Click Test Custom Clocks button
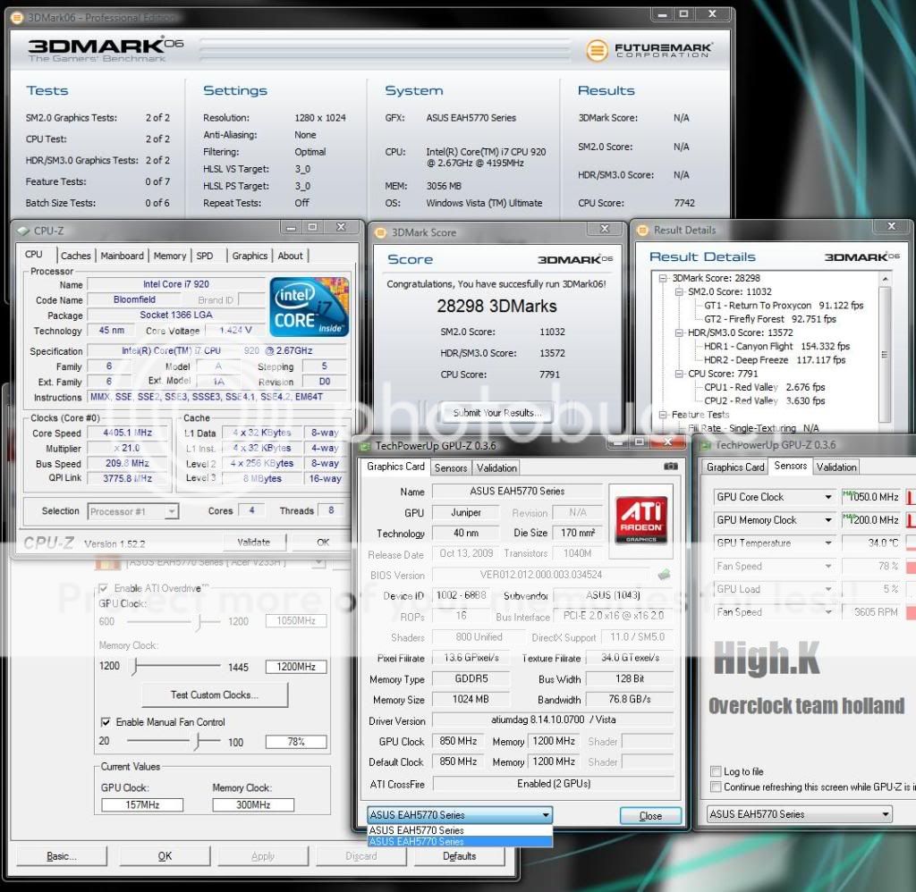916x892 pixels. [215, 695]
